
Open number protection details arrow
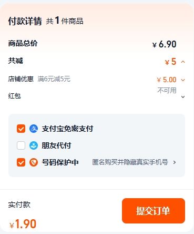(x=175, y=162)
